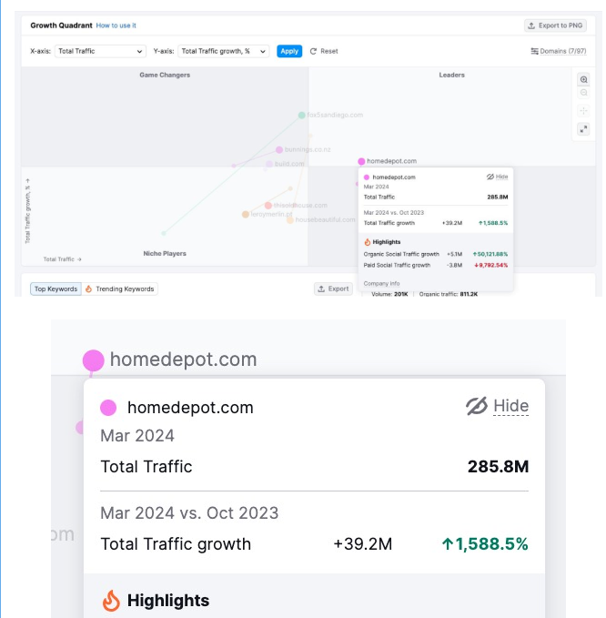The width and height of the screenshot is (606, 618).
Task: Click the 285.8M value in enlarged tooltip
Action: pos(498,467)
